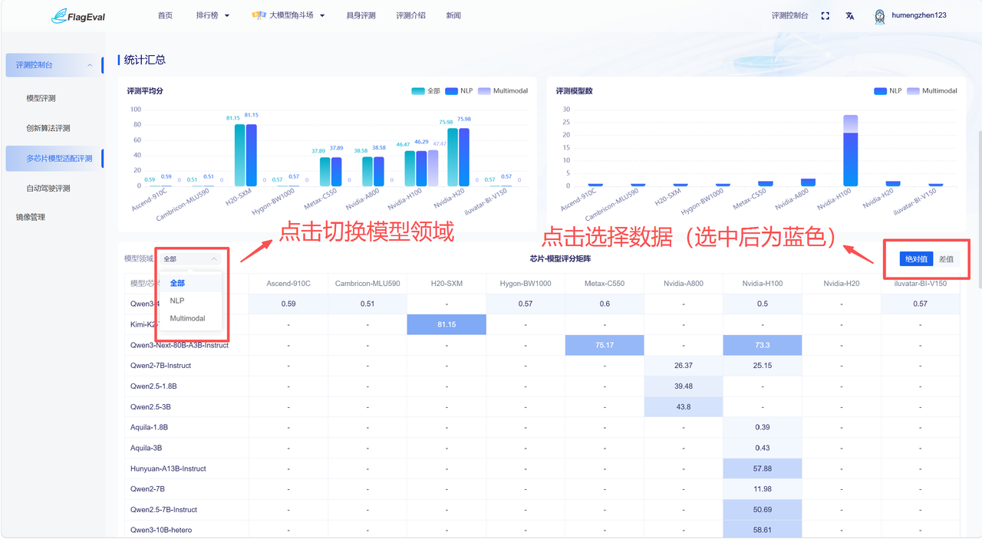Click the page vertical scrollbar
Viewport: 982px width, 539px height.
(x=979, y=208)
